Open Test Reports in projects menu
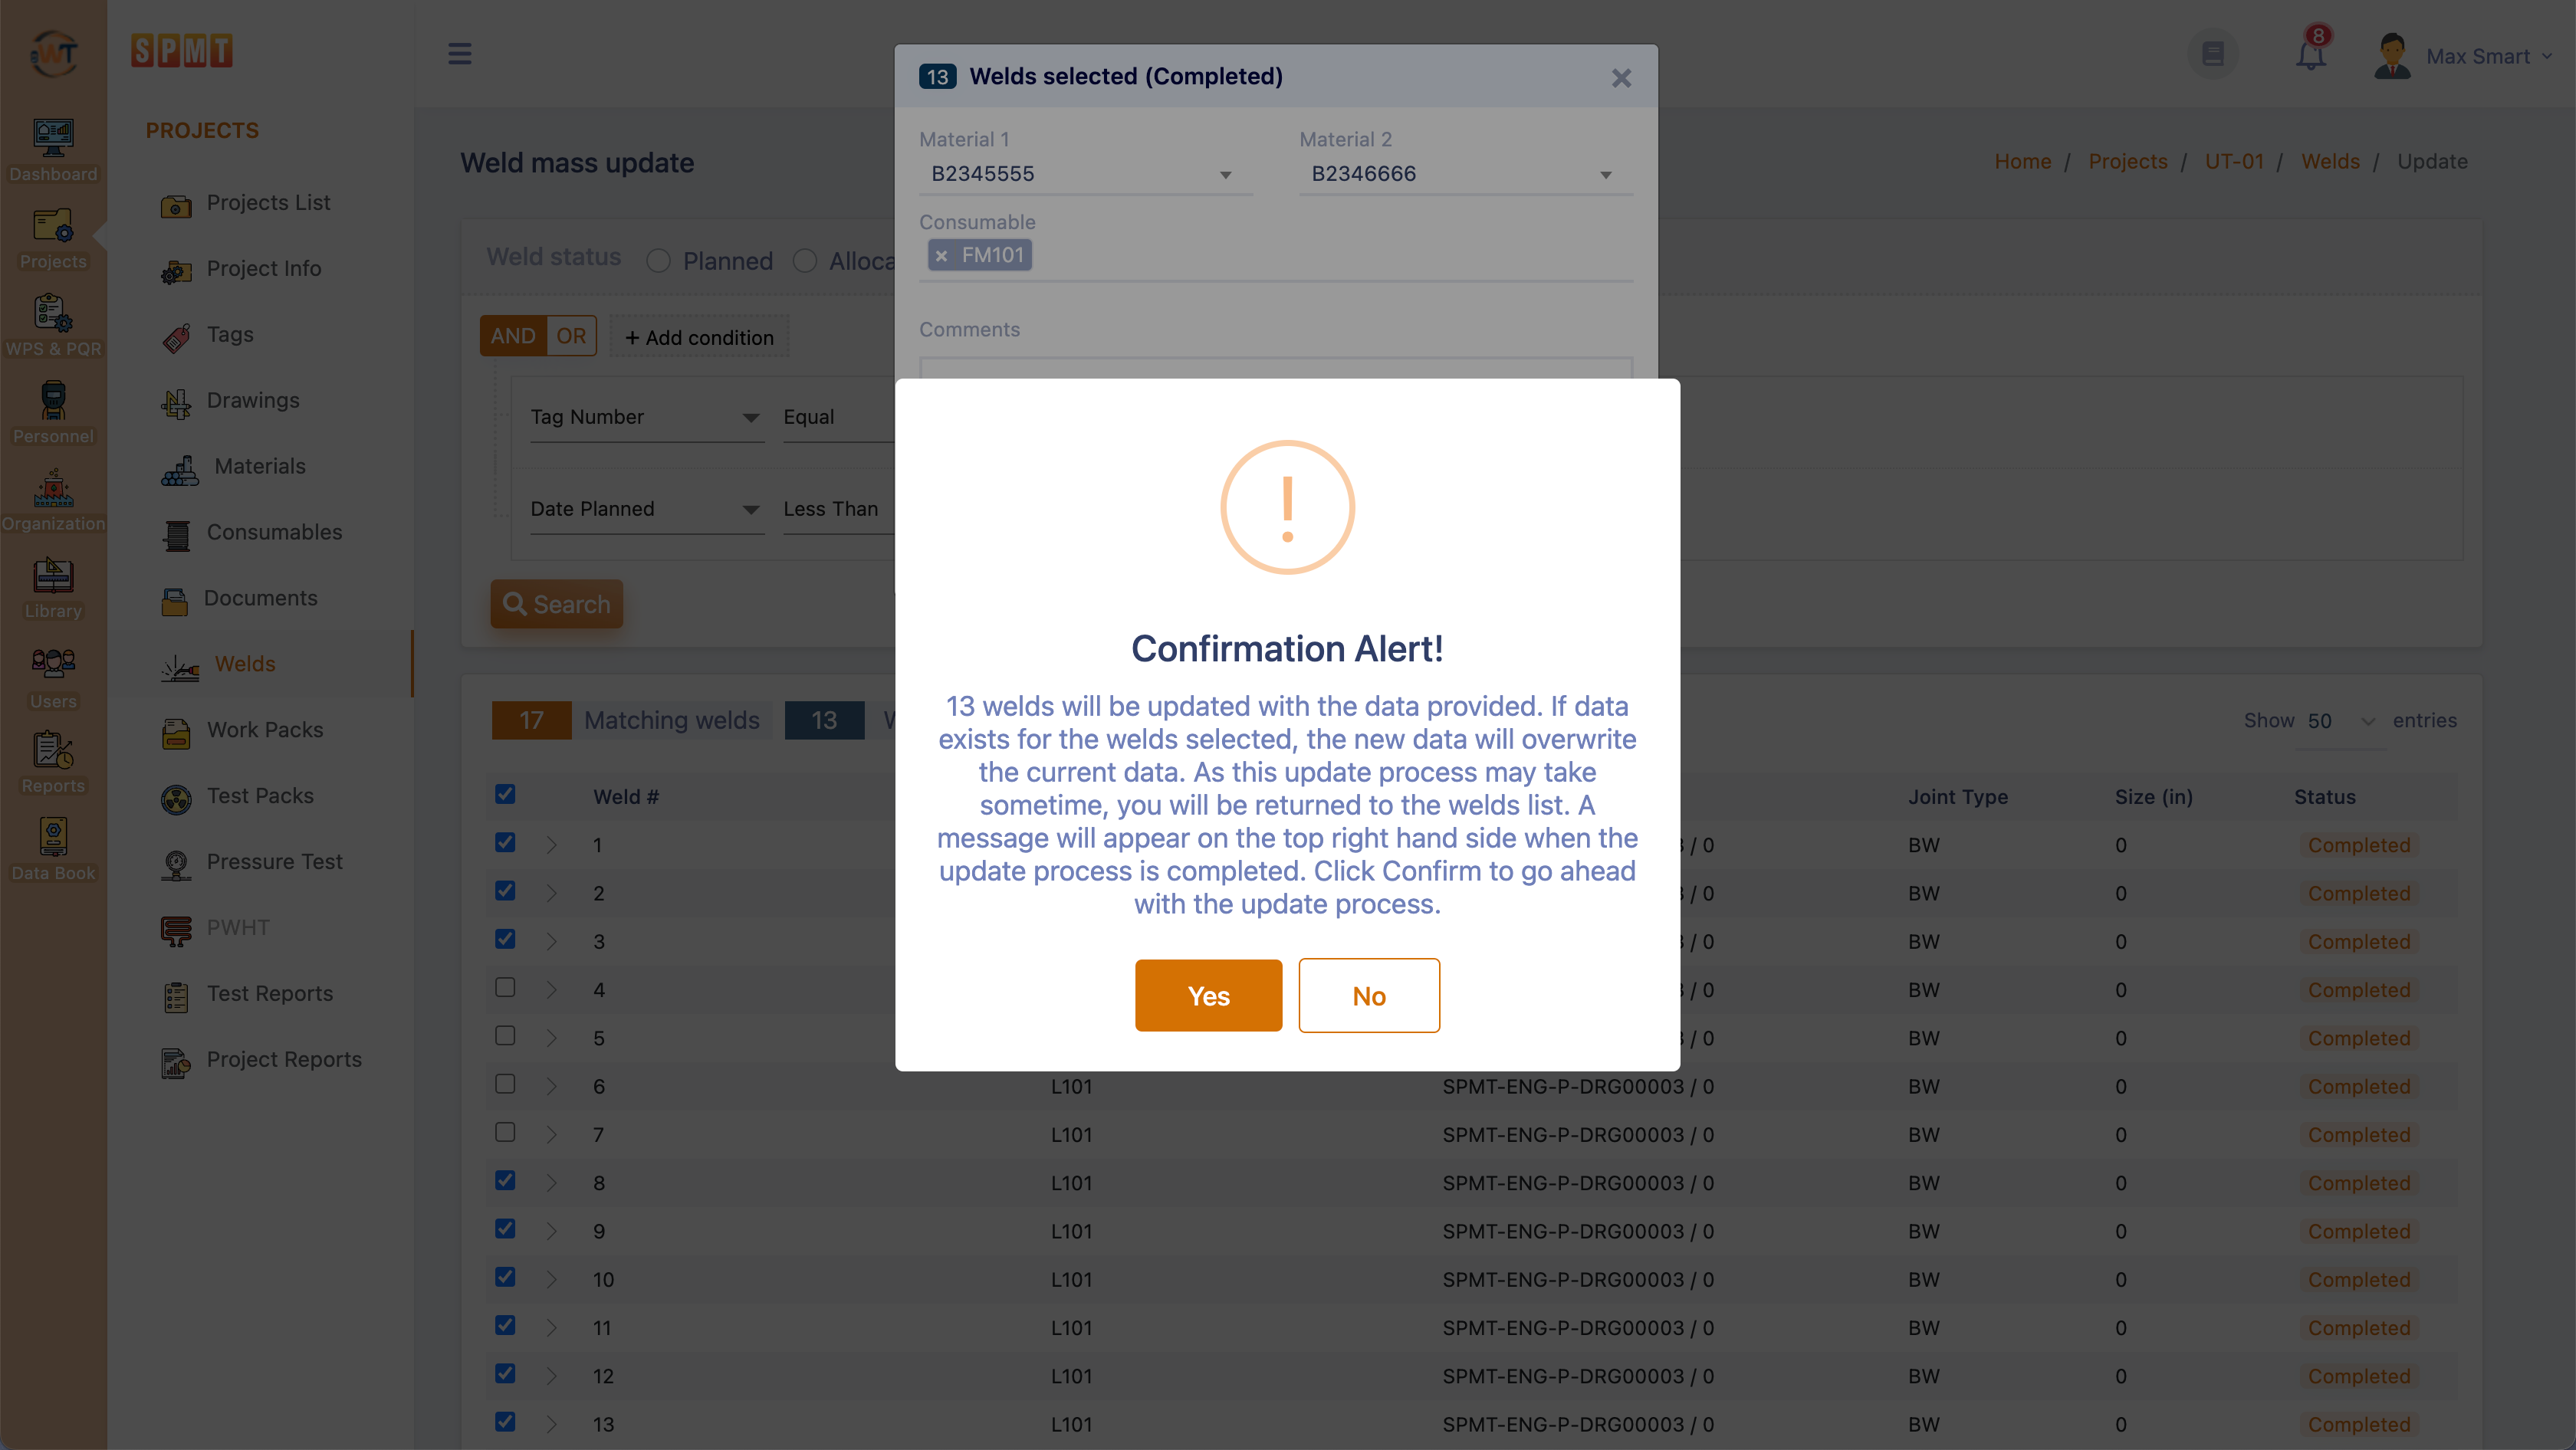This screenshot has width=2576, height=1450. pyautogui.click(x=269, y=994)
